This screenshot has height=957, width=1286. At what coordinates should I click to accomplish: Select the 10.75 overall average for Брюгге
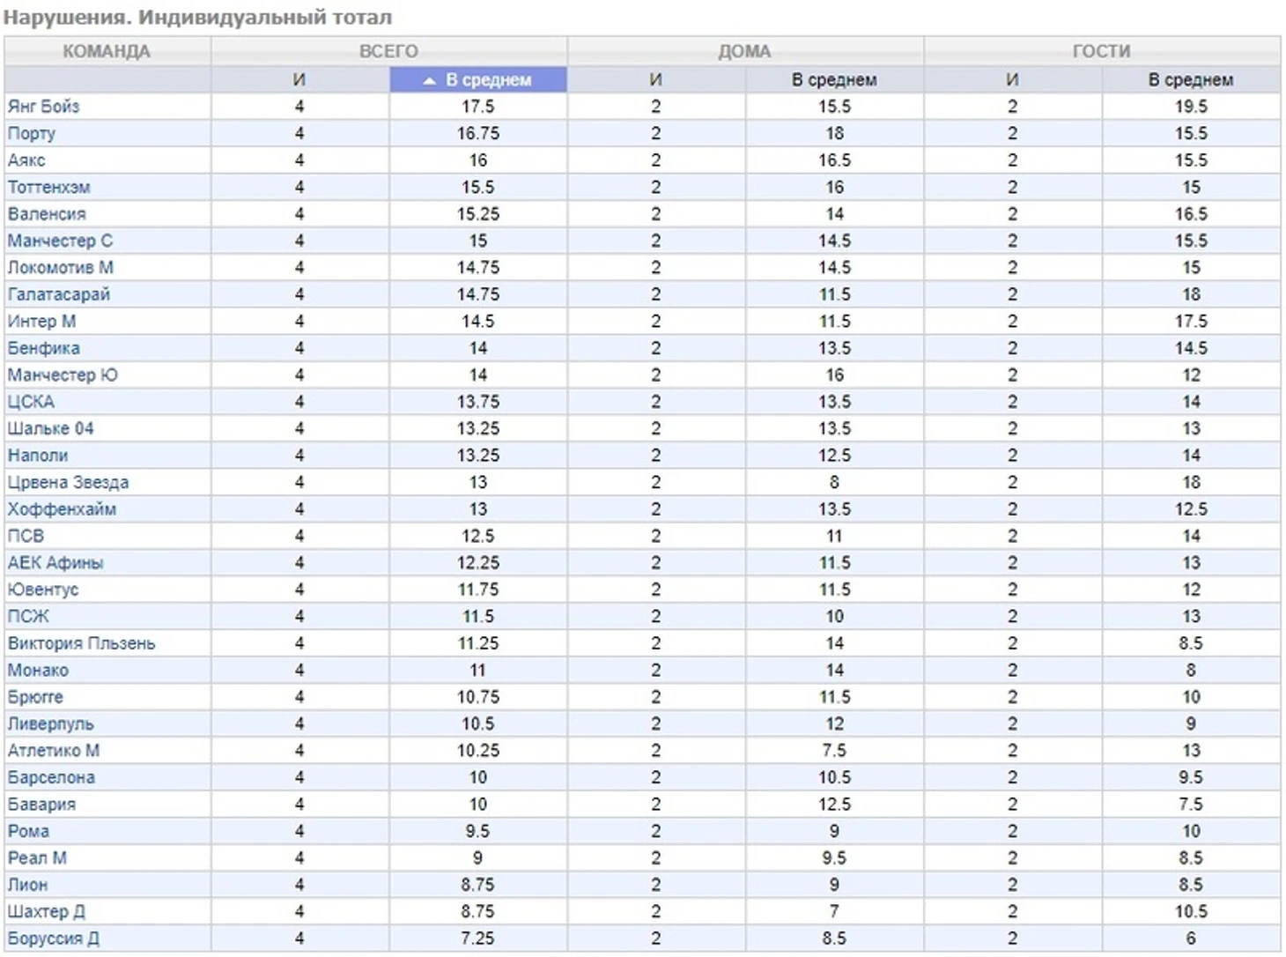coord(478,697)
